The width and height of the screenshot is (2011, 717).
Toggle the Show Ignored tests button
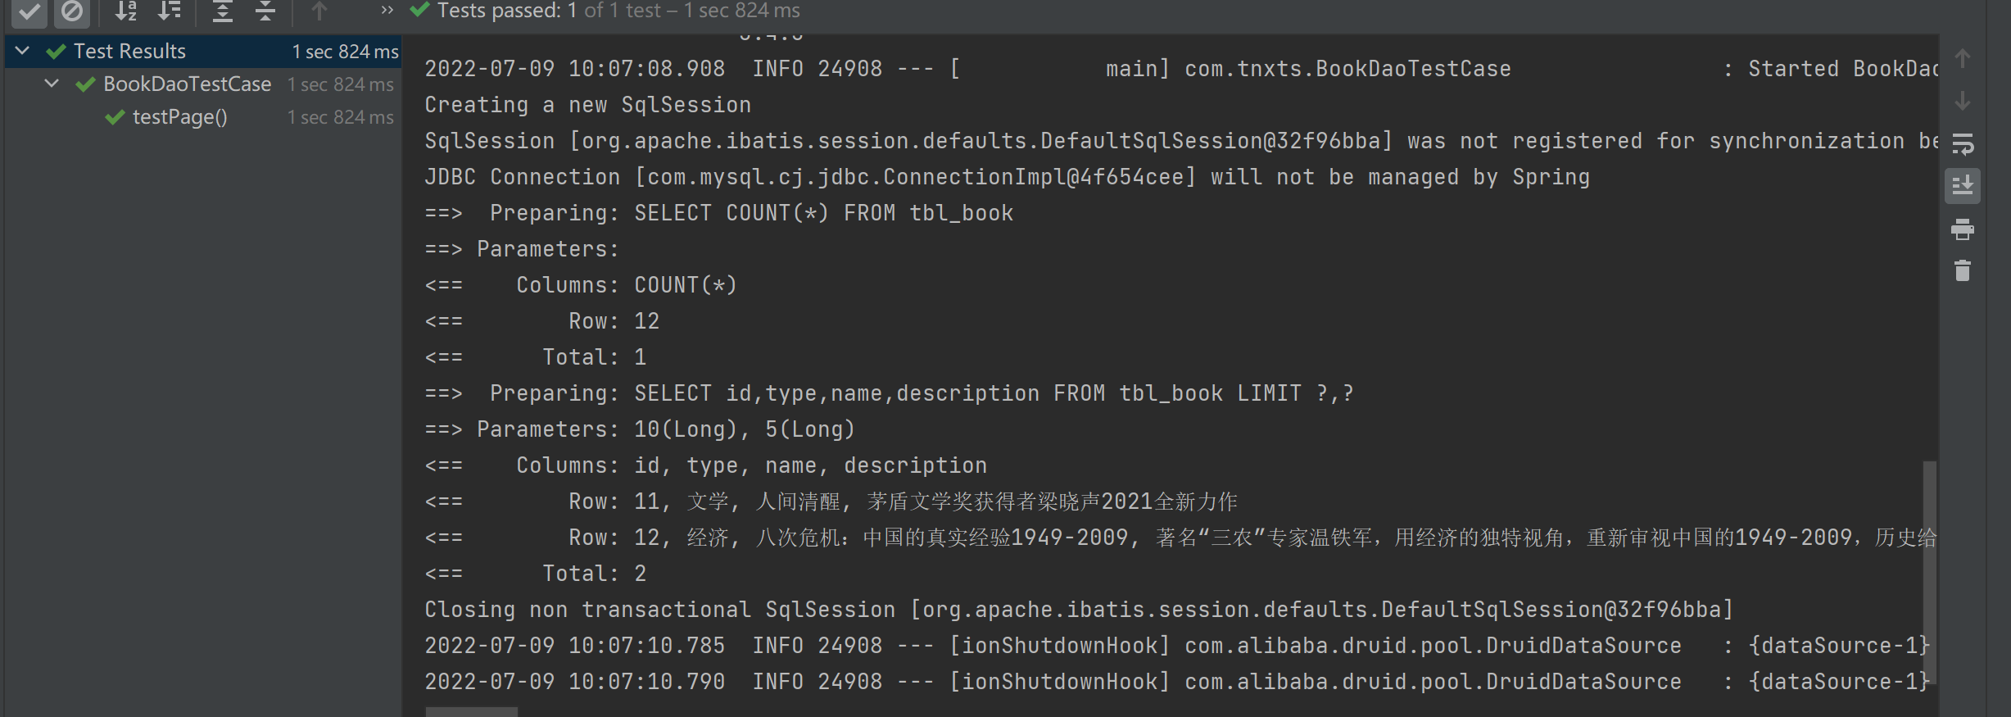click(x=72, y=11)
